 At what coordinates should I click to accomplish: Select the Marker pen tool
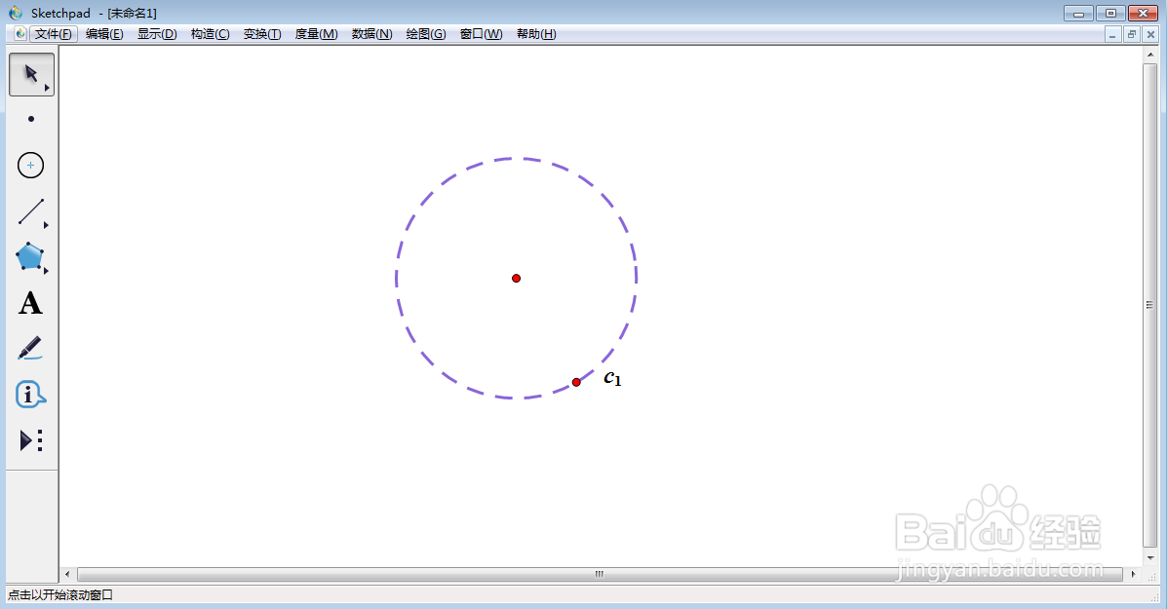coord(30,349)
